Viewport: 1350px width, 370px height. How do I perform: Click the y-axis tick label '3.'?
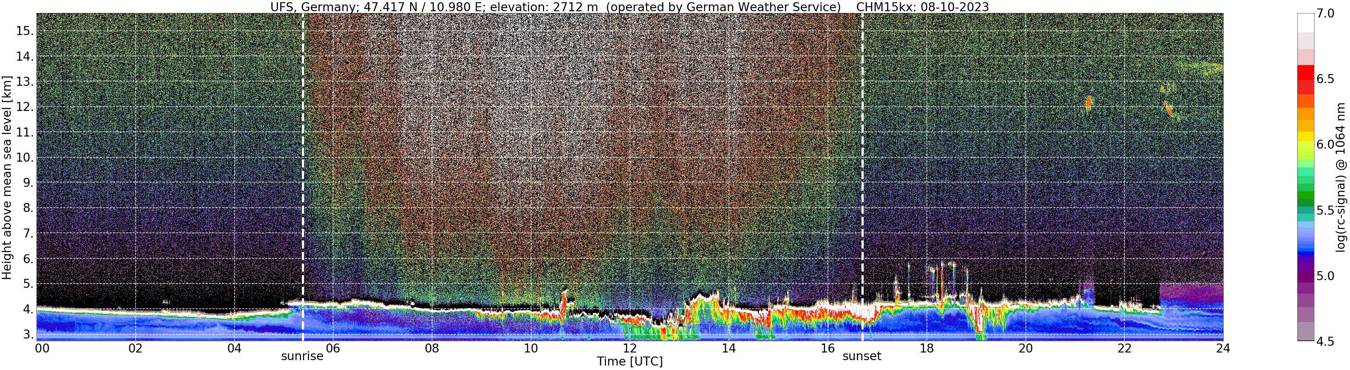(28, 335)
